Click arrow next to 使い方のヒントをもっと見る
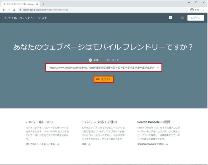 click(x=58, y=144)
